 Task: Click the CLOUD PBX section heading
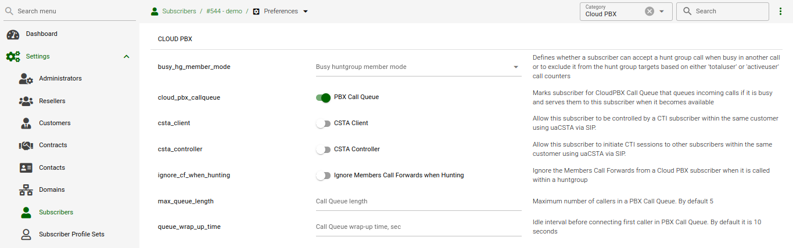[x=175, y=39]
